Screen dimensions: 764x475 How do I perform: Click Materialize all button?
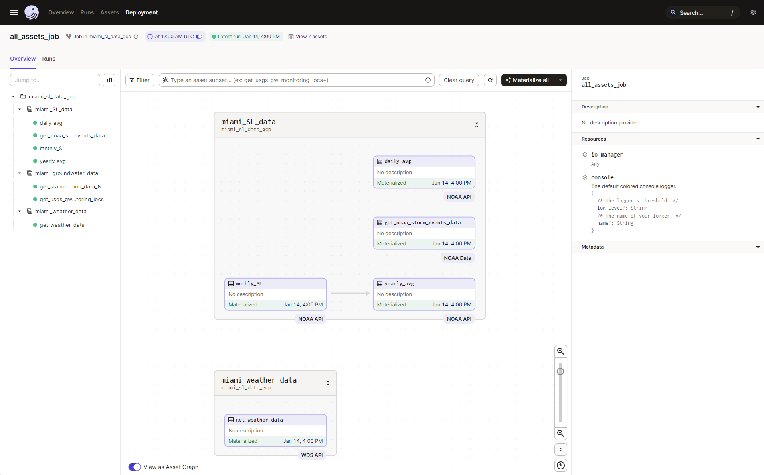click(x=527, y=80)
